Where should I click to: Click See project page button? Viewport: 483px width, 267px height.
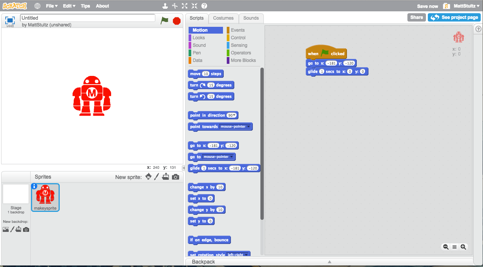pyautogui.click(x=454, y=17)
